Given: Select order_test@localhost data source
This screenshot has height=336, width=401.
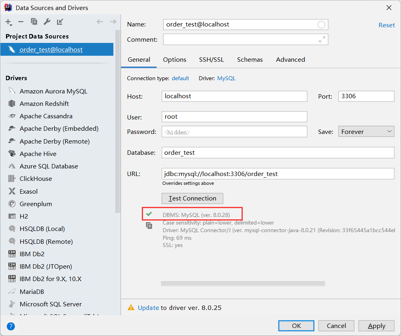Looking at the screenshot, I should [57, 49].
